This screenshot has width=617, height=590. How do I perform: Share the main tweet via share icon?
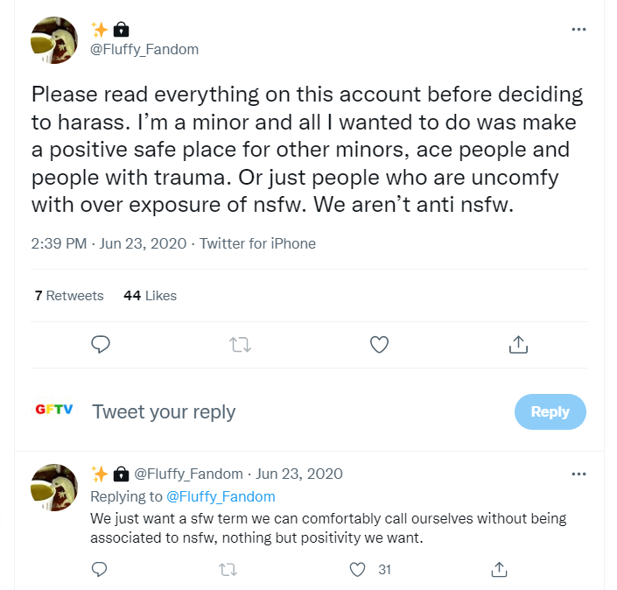(518, 345)
